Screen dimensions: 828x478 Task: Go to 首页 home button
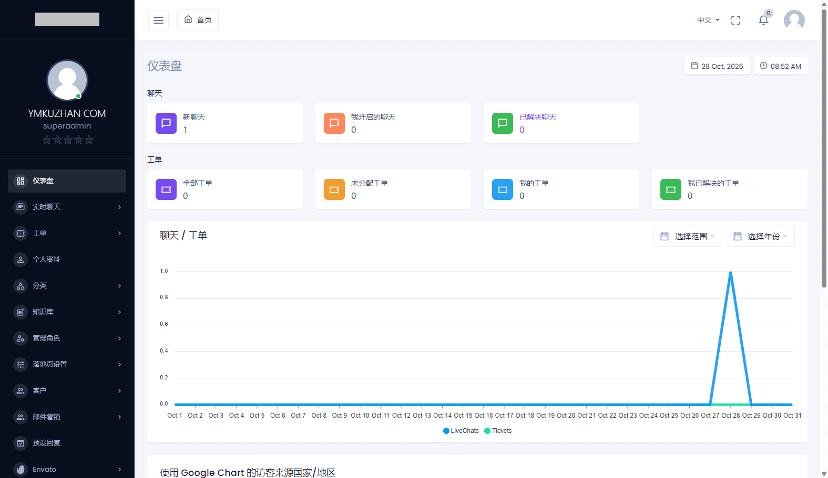[198, 20]
